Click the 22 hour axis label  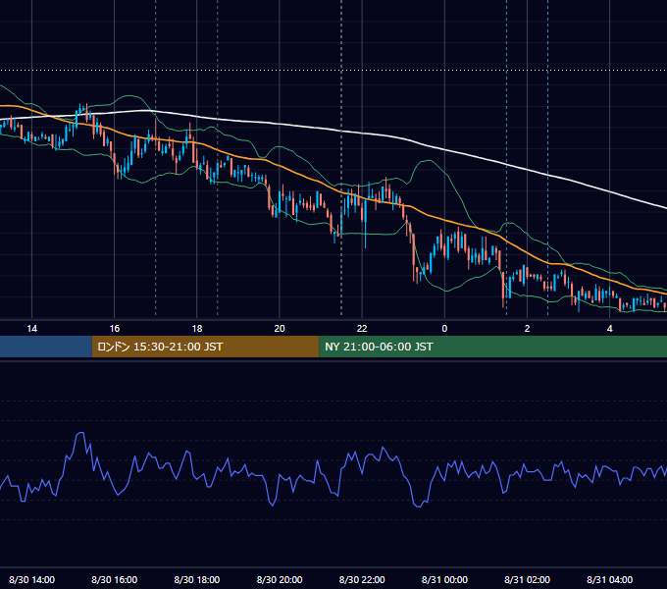click(362, 329)
